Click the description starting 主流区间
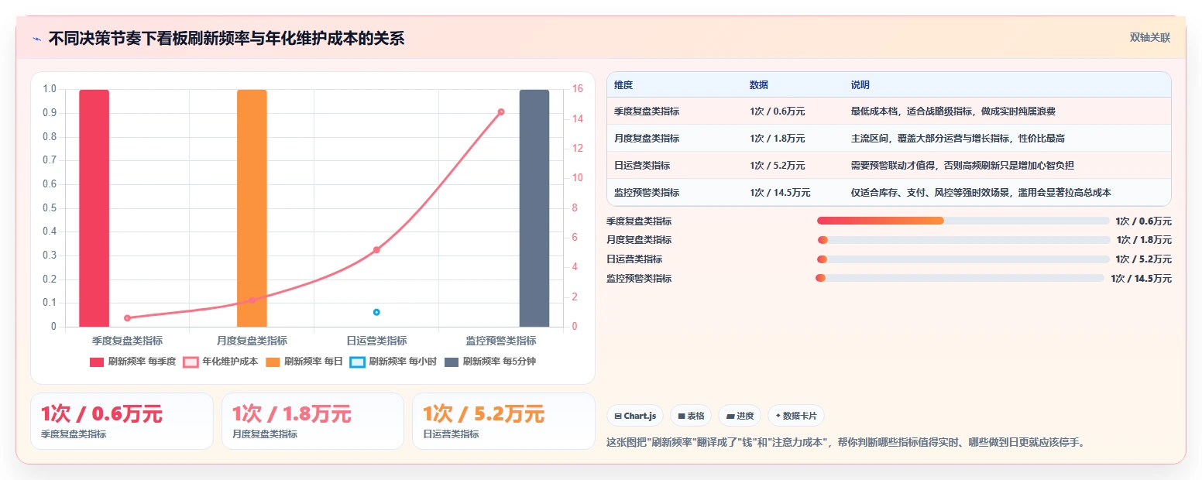The image size is (1202, 480). pos(958,139)
